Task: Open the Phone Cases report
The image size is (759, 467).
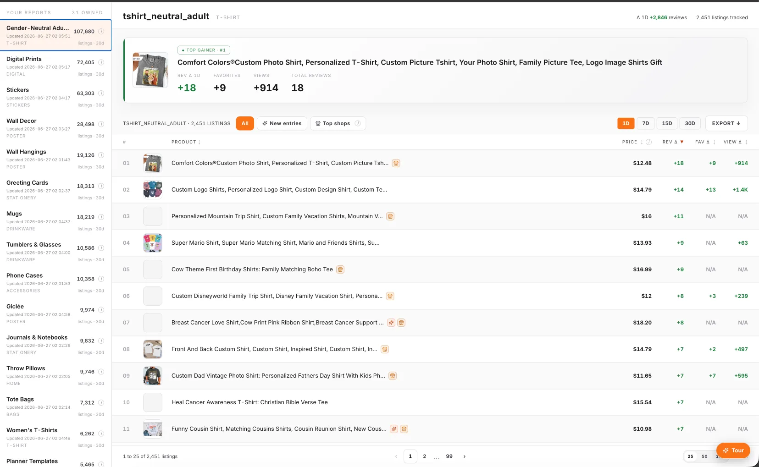Action: pos(55,283)
